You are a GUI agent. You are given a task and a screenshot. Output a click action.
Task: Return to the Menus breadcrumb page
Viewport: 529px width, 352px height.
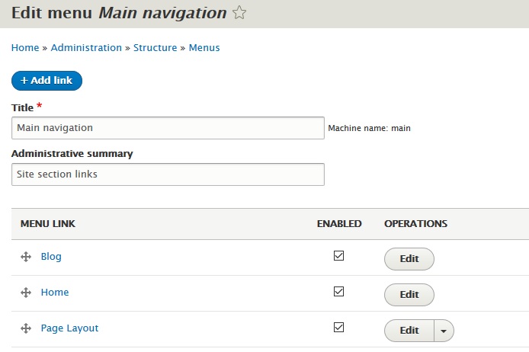click(204, 47)
